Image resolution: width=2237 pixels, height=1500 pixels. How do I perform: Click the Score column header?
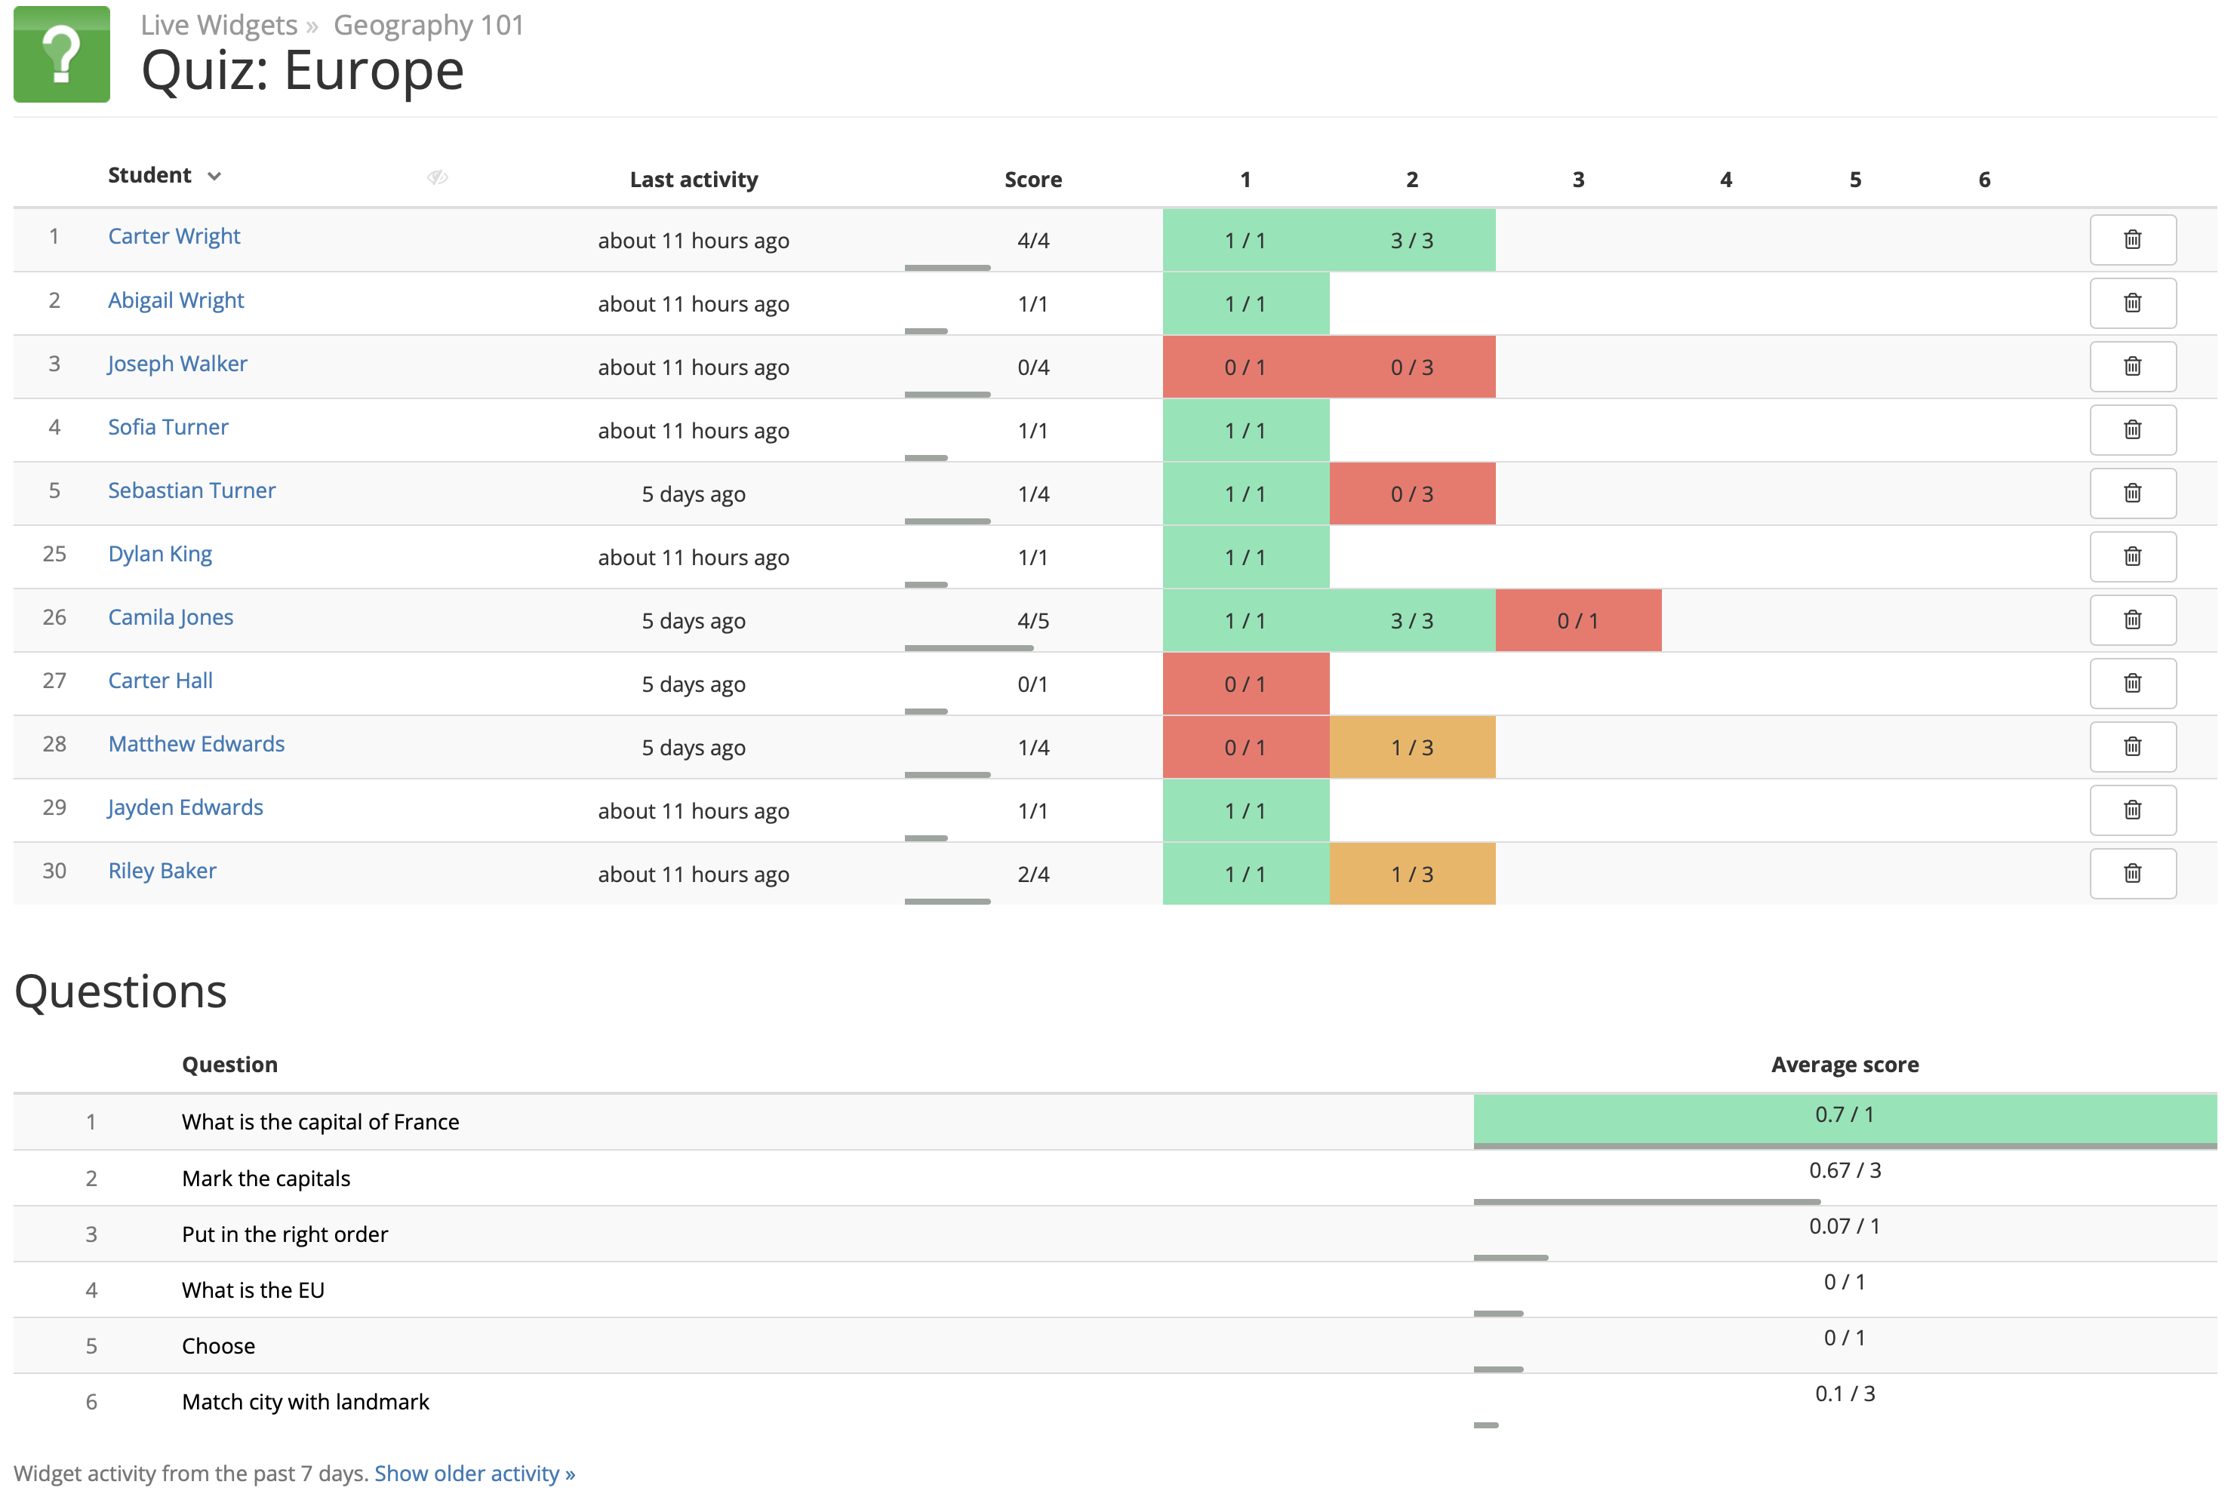[1033, 180]
